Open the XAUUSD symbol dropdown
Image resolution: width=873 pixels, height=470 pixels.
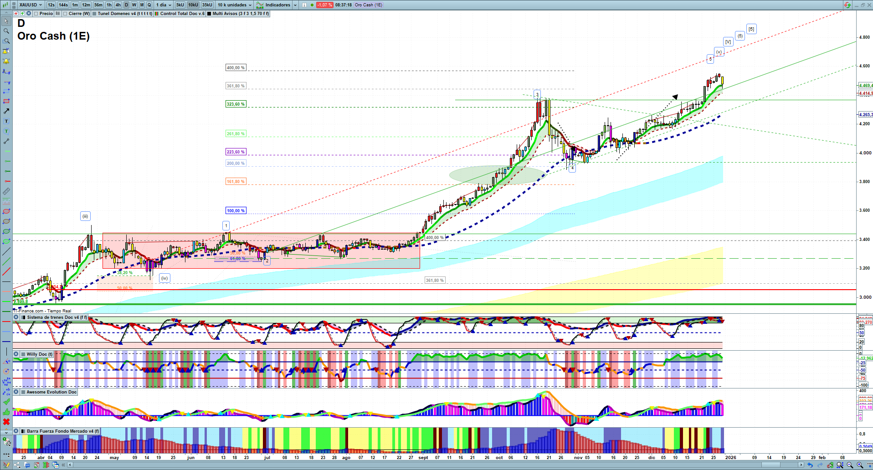[31, 5]
